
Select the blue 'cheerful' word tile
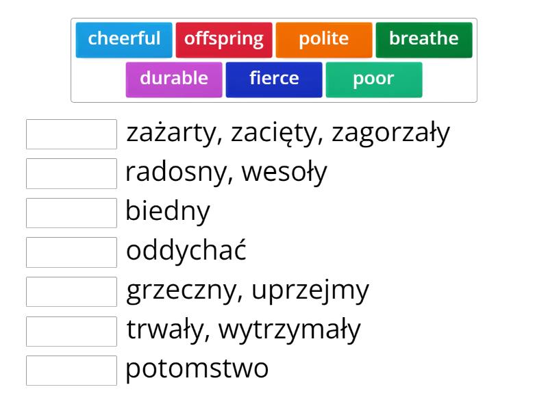[x=124, y=39]
